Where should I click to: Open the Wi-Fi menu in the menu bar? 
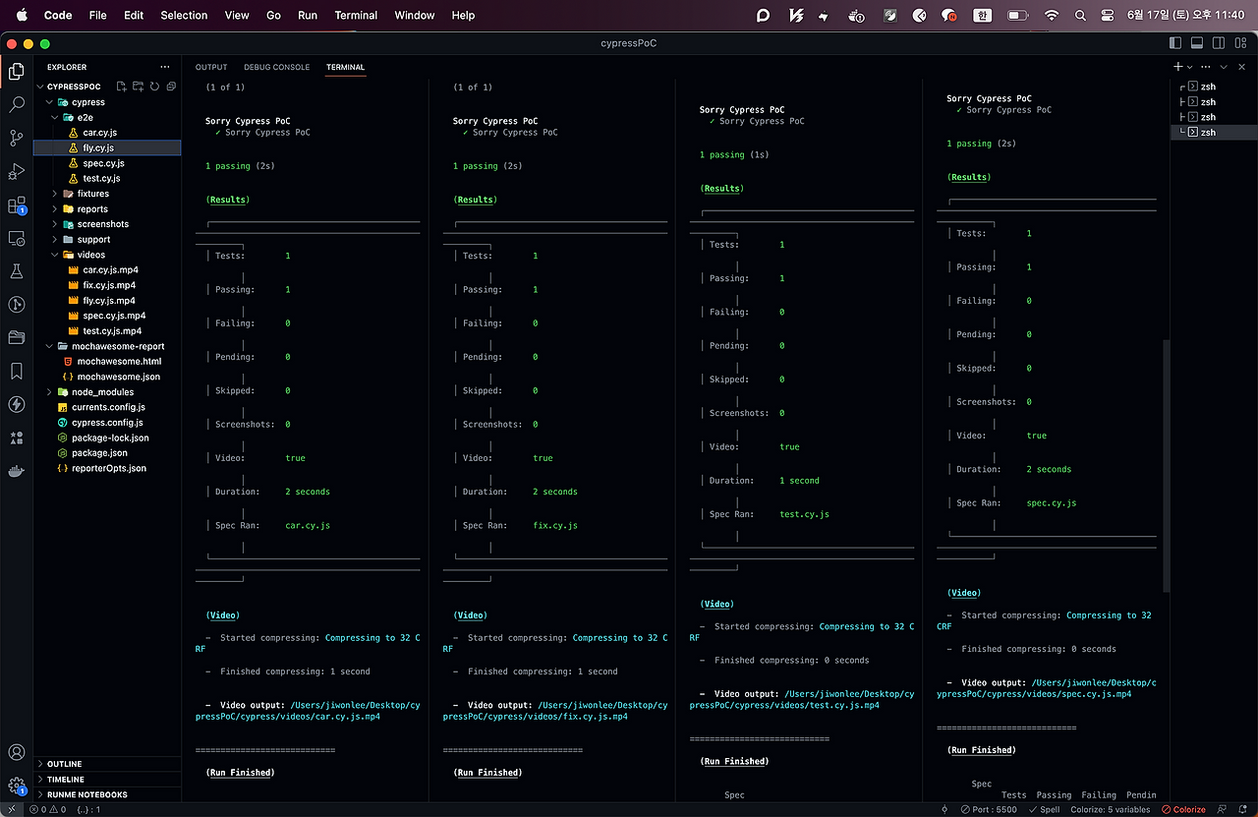pos(1051,15)
